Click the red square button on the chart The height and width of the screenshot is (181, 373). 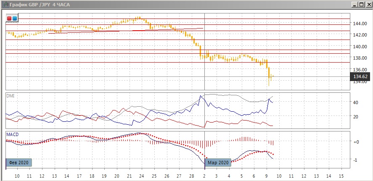click(10, 18)
